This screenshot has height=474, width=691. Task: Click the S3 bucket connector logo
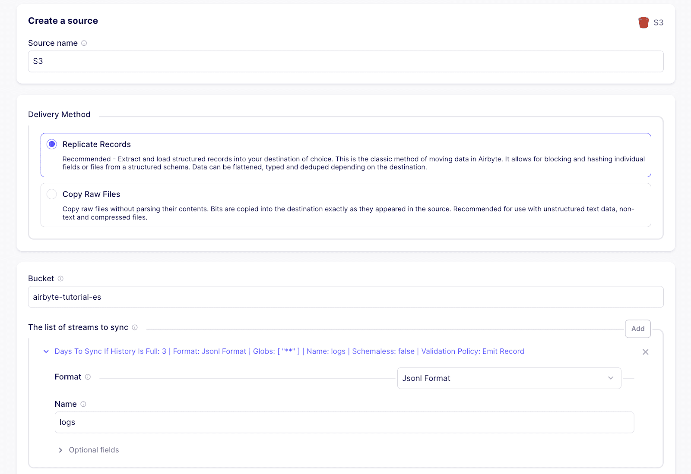point(643,22)
